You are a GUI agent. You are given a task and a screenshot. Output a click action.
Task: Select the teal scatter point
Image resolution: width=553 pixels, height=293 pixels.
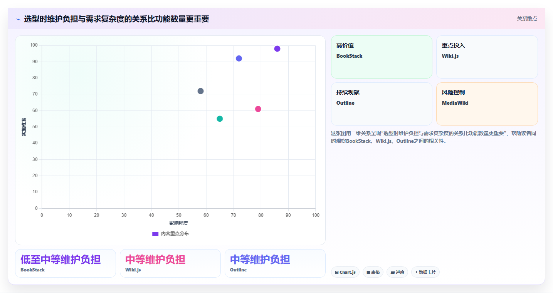[220, 119]
